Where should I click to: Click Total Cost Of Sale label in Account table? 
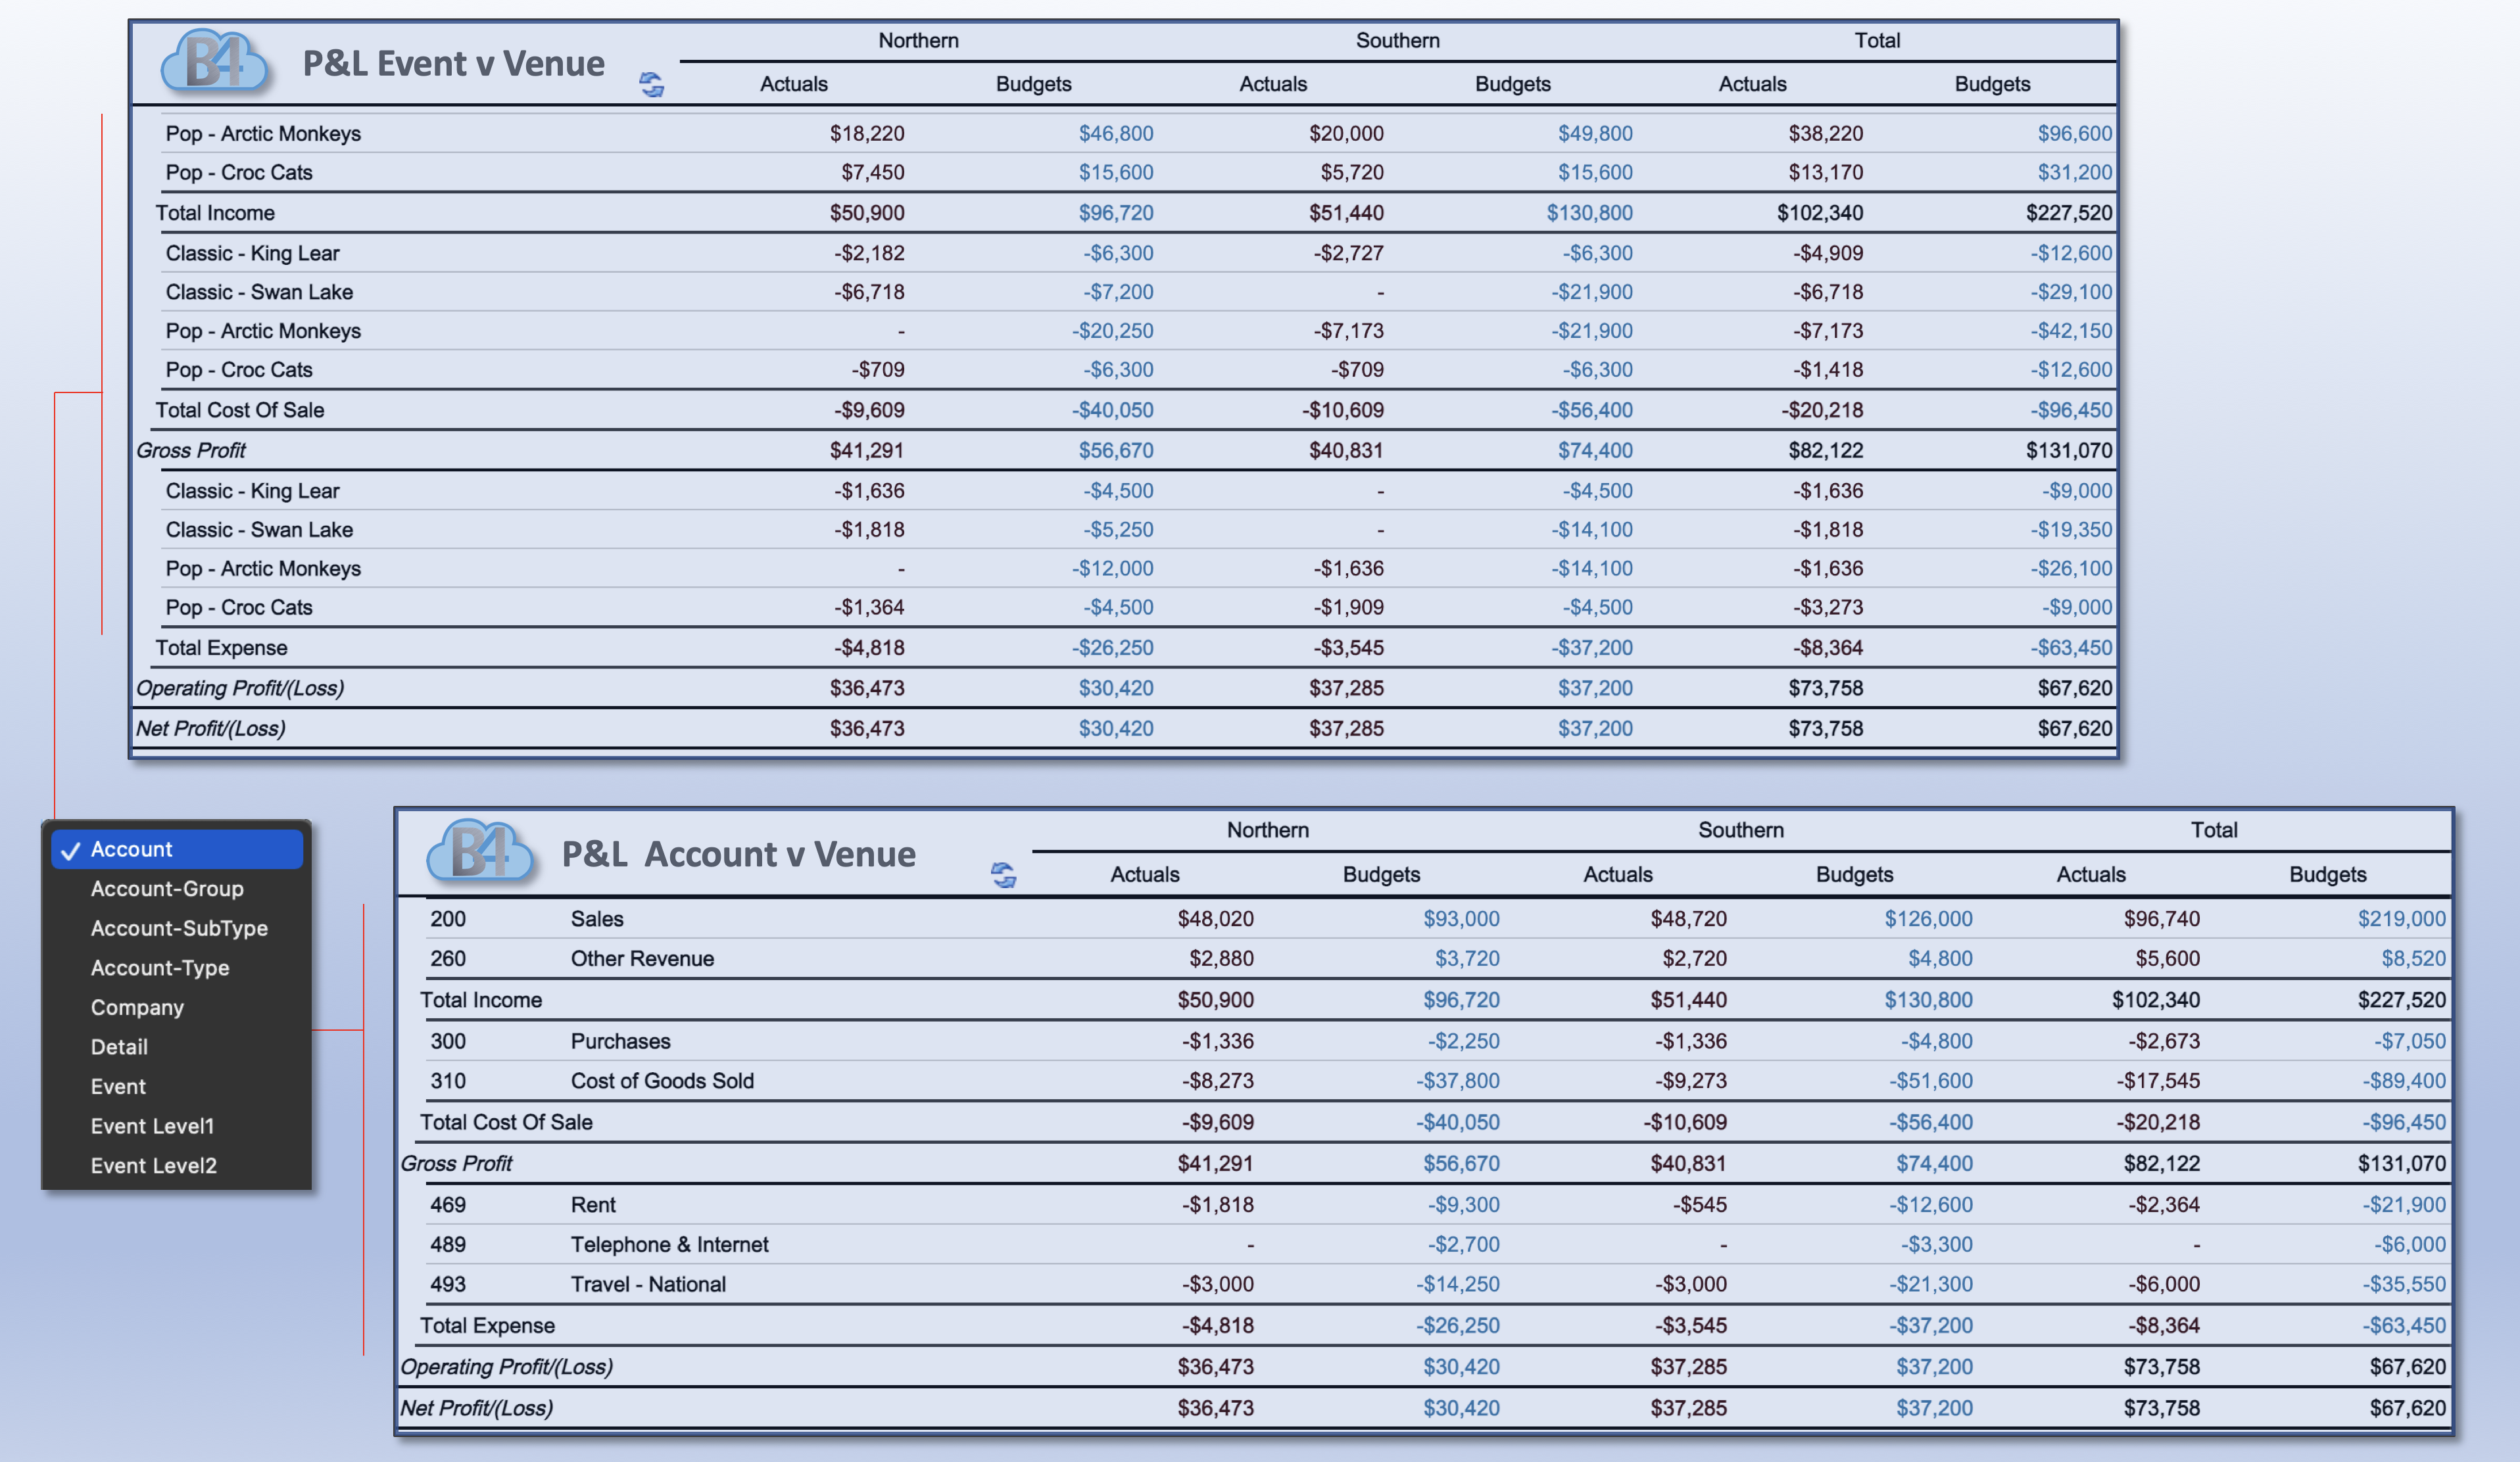coord(506,1122)
